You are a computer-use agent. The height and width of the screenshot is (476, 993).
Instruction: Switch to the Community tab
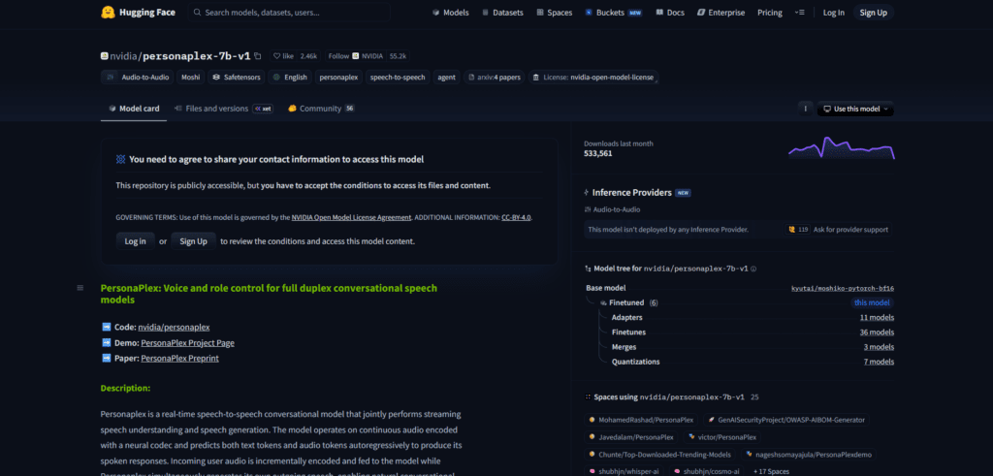tap(321, 109)
